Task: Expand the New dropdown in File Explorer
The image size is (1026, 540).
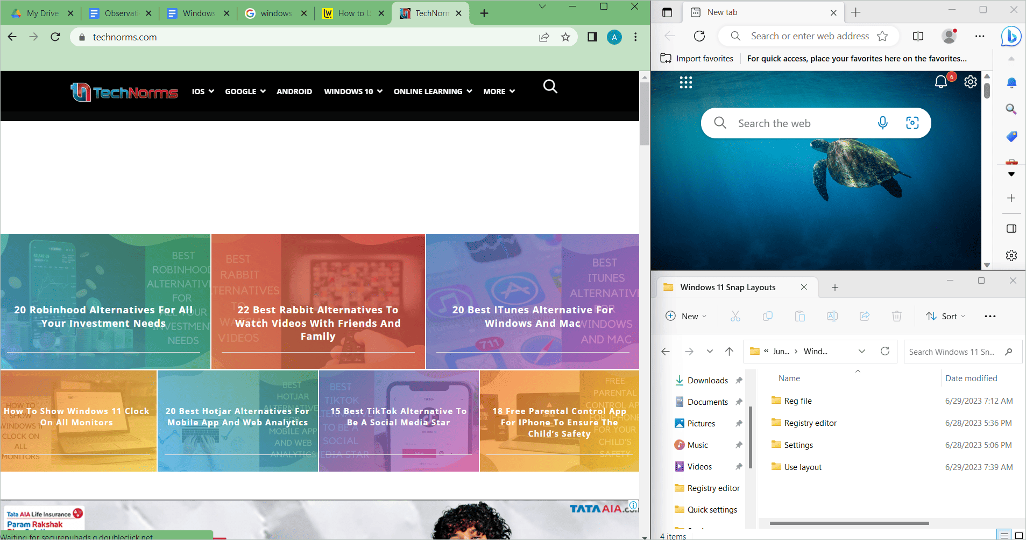Action: (x=686, y=316)
